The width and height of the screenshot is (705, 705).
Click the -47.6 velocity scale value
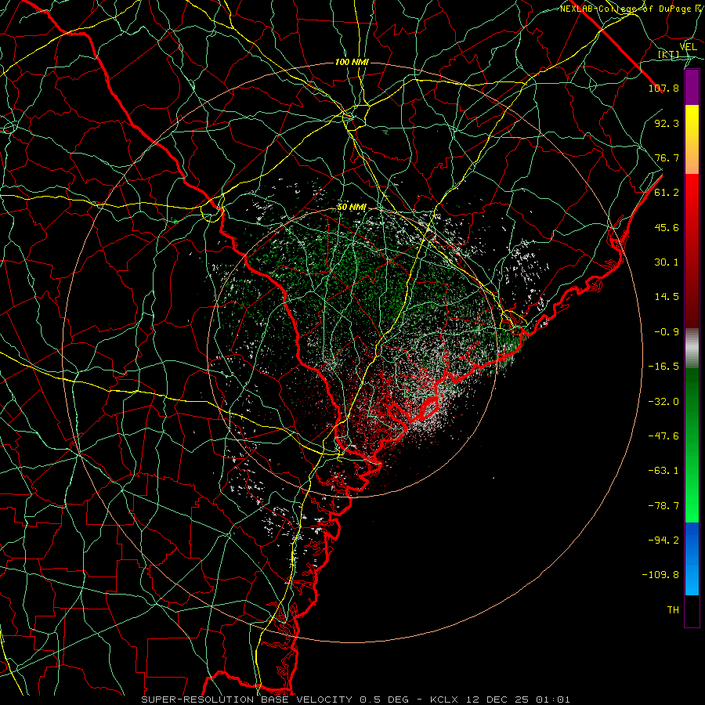coord(663,436)
